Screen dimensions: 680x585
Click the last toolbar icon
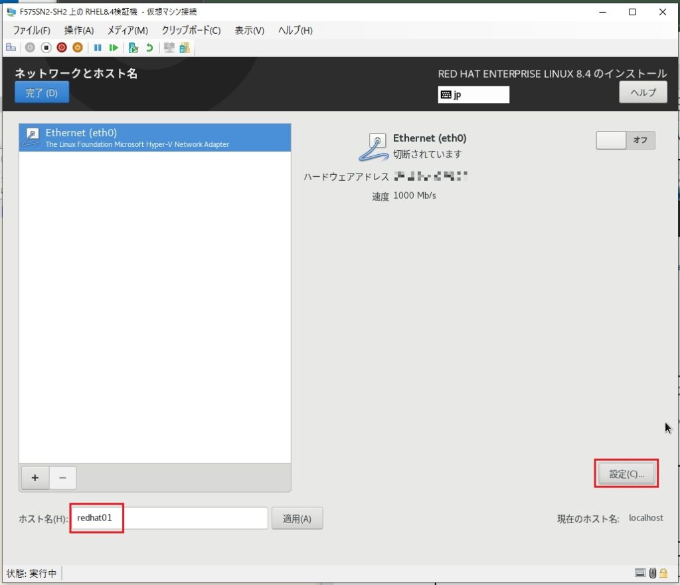pos(185,48)
